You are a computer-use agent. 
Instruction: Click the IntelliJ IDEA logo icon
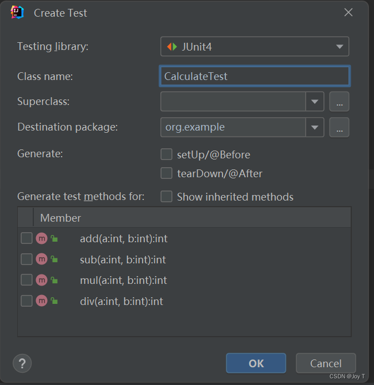point(17,12)
